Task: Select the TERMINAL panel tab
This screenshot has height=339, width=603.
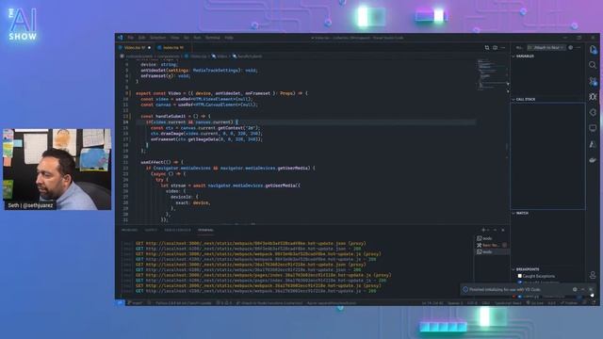Action: [x=205, y=230]
